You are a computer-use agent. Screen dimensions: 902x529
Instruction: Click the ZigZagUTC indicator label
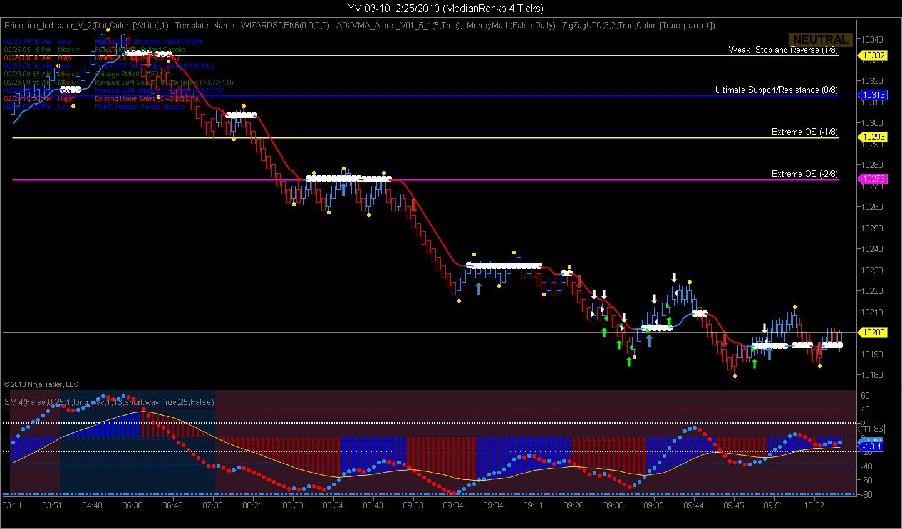tap(639, 26)
